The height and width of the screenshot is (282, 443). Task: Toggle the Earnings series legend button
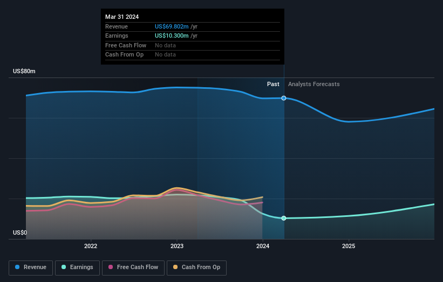[x=77, y=267]
